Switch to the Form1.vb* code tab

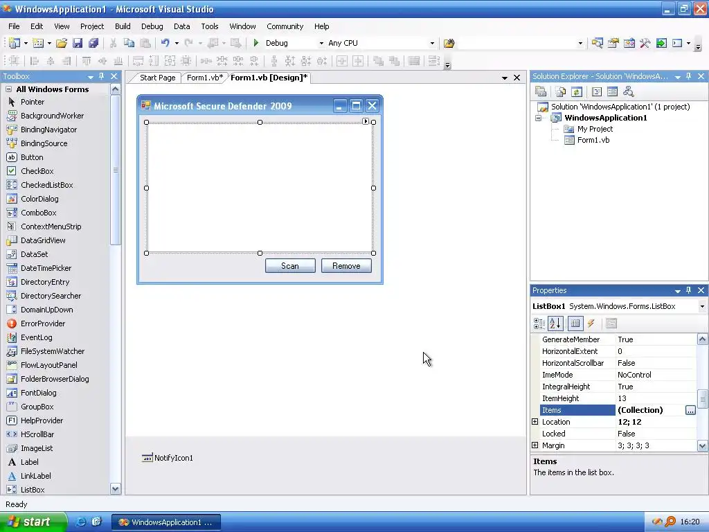tap(205, 78)
